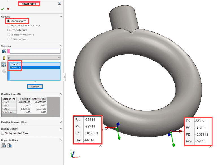The image size is (217, 165).
Task: Click the left force callout showing FRes 446 N
Action: point(87,130)
